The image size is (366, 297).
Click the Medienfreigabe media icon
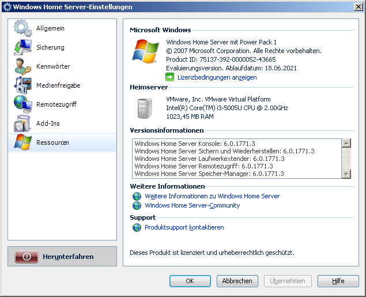(22, 85)
